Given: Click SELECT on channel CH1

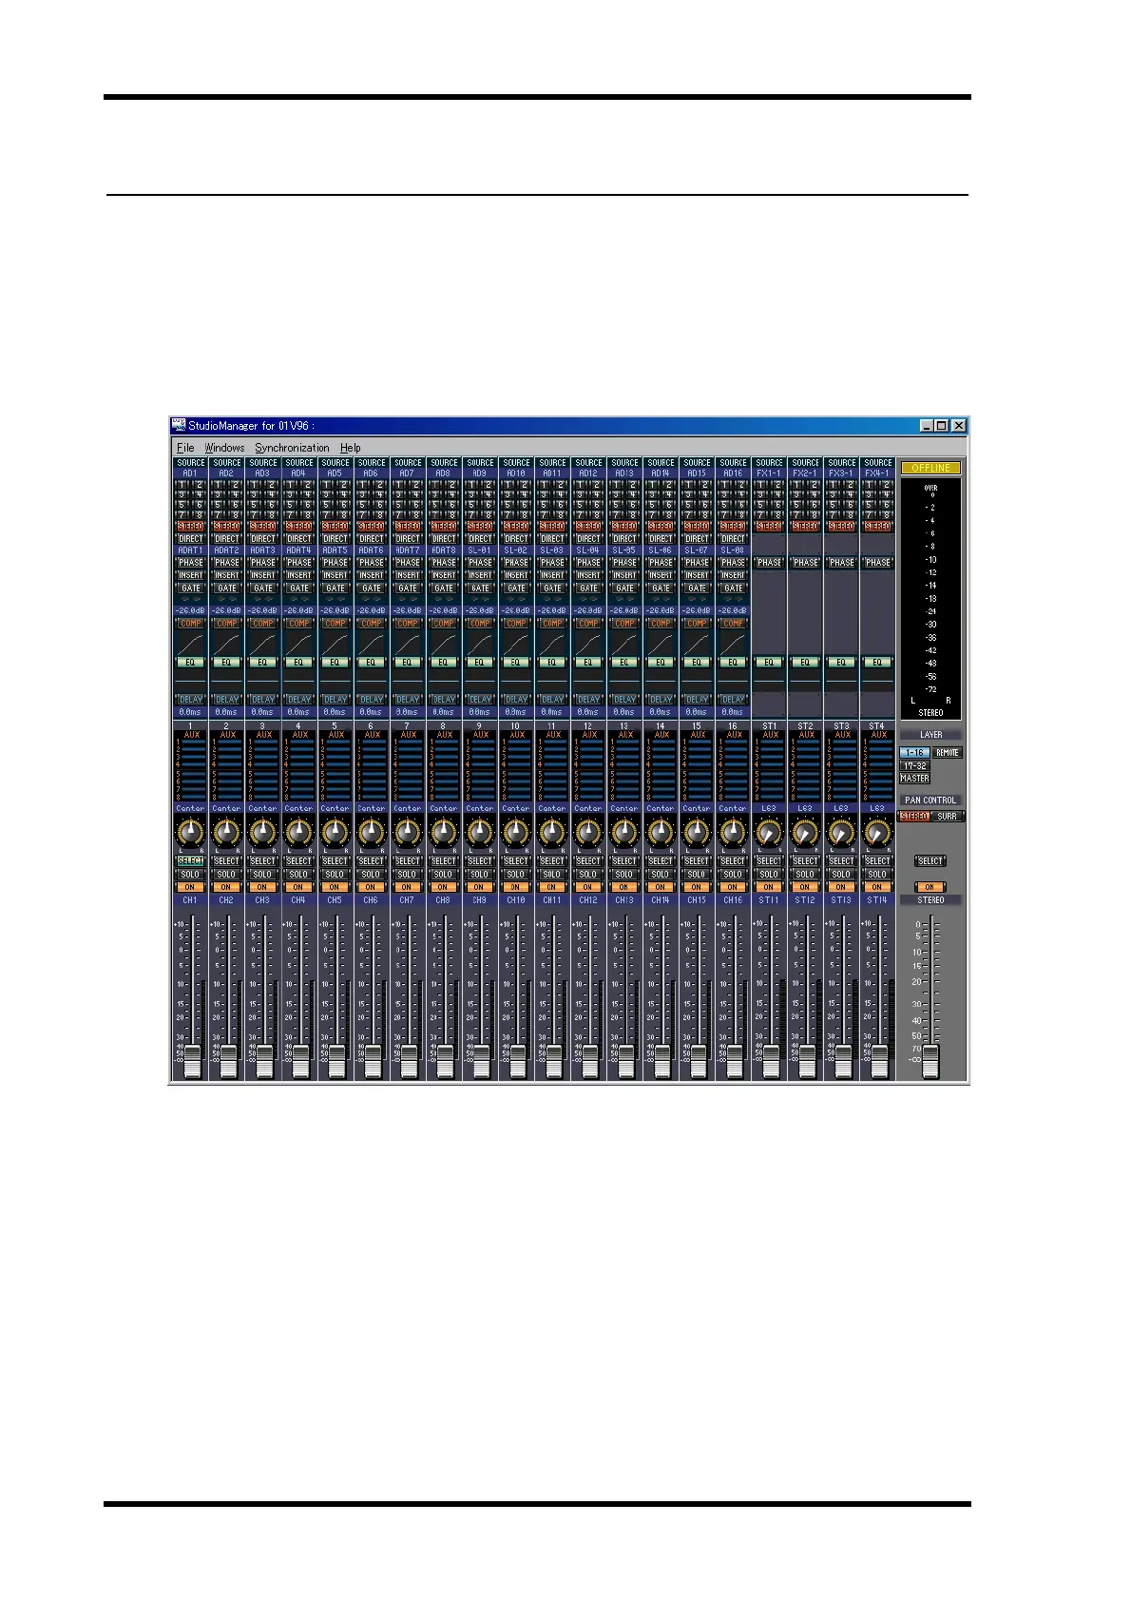Looking at the screenshot, I should click(190, 861).
